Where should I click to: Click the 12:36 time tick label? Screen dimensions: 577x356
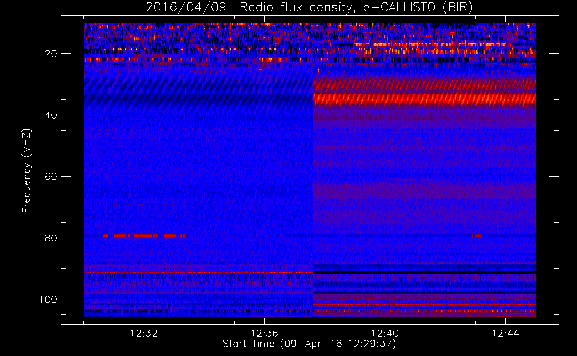coord(264,334)
